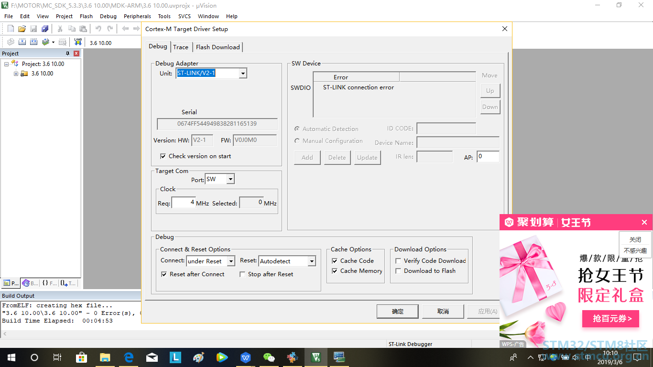
Task: Enable the Stop after Reset checkbox
Action: click(x=243, y=274)
